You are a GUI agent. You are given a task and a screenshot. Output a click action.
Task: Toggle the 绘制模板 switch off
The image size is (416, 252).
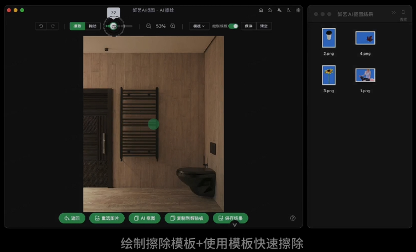[x=233, y=26]
